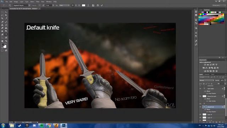Select the Rectangular Marquee tool
The width and height of the screenshot is (227, 128).
[x=2, y=12]
